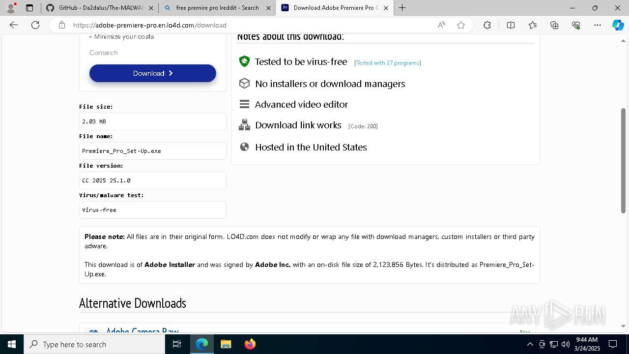Click the 'Code: 200' text
629x354 pixels.
[363, 126]
